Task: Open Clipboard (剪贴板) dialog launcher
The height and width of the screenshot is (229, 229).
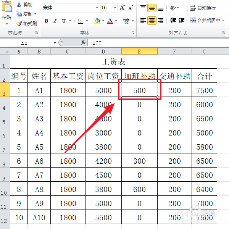Action: coord(36,33)
